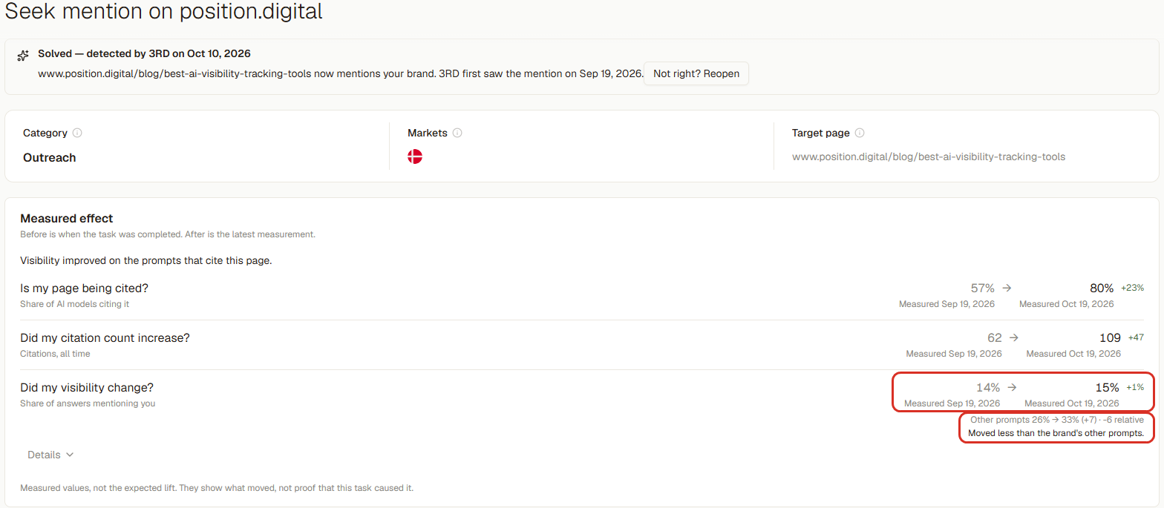Click "Share of AI models citing it" subtitle

[74, 304]
